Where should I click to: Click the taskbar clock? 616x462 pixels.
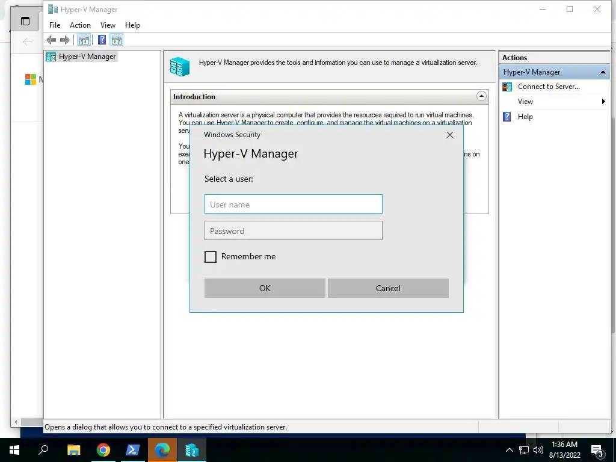coord(564,450)
